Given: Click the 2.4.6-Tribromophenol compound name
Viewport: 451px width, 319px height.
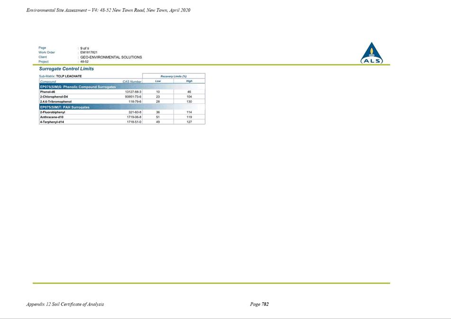Looking at the screenshot, I should [x=56, y=102].
